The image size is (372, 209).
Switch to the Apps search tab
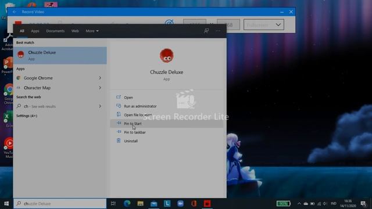pos(35,31)
